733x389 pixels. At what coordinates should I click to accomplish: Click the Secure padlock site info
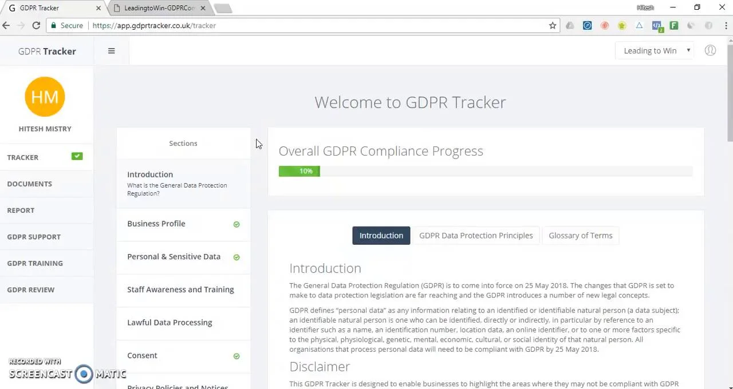point(66,25)
